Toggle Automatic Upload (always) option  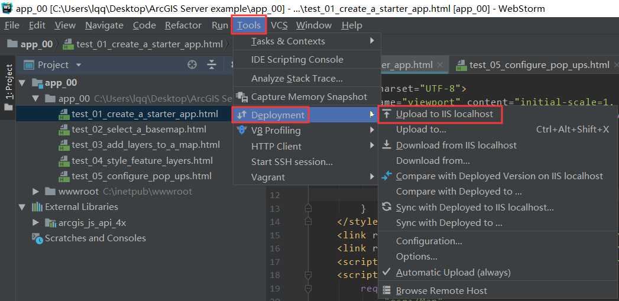(x=453, y=273)
